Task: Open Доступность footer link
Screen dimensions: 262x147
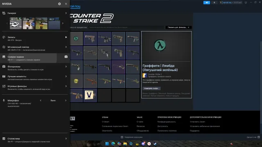Action: [x=163, y=126]
